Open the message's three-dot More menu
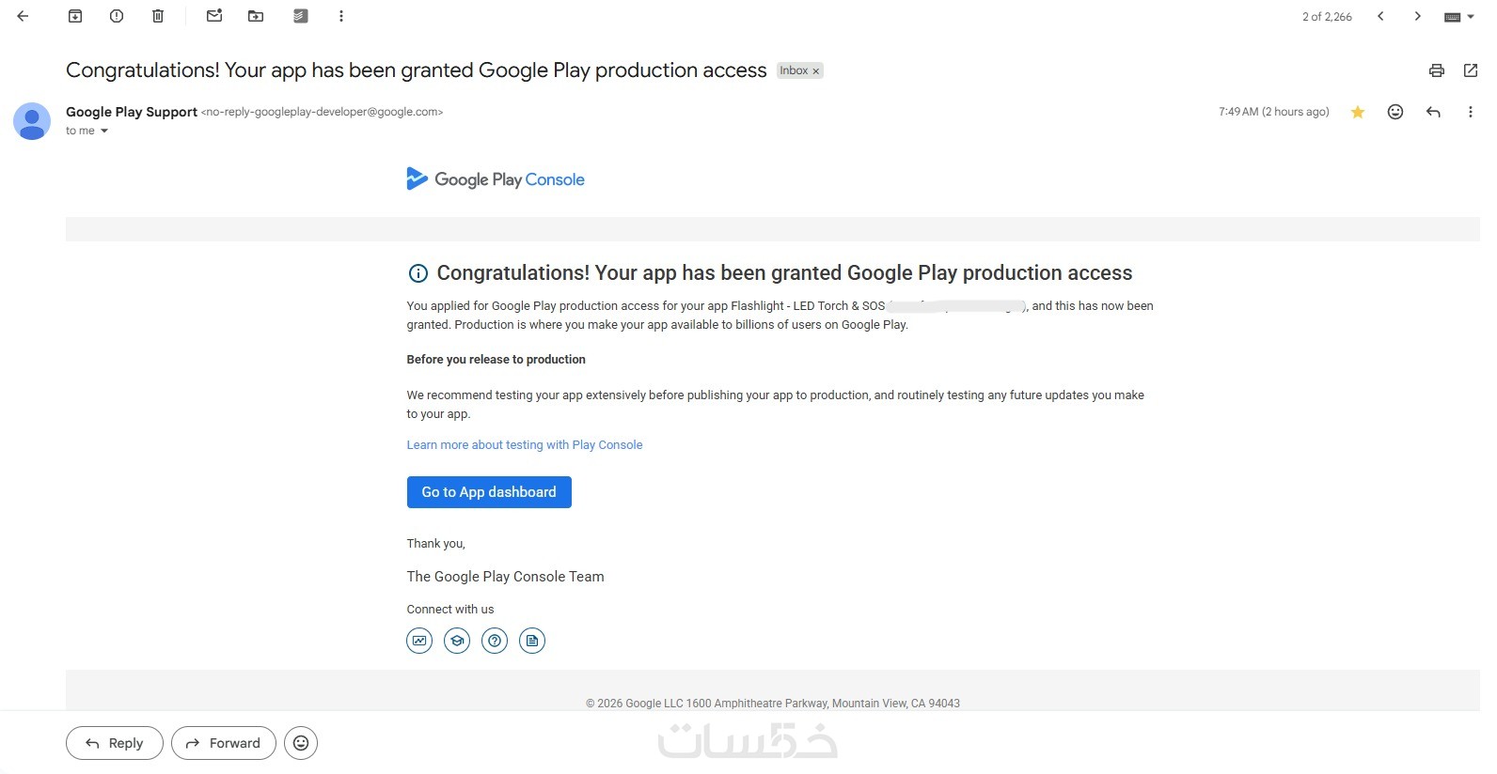 1471,112
